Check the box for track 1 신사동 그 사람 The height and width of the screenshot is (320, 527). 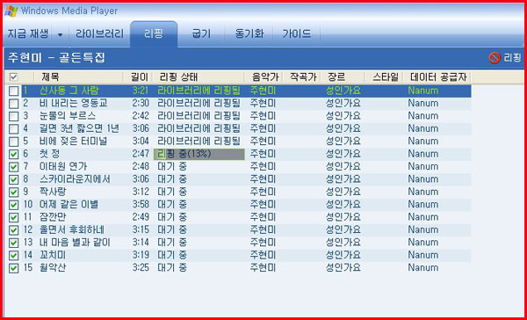(x=13, y=91)
